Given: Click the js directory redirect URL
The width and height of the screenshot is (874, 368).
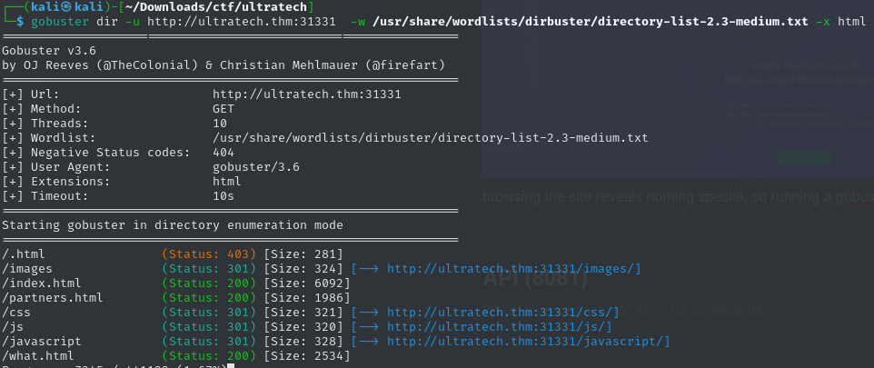Looking at the screenshot, I should click(x=499, y=327).
